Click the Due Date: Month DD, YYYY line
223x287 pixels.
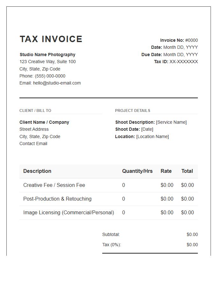pos(169,55)
